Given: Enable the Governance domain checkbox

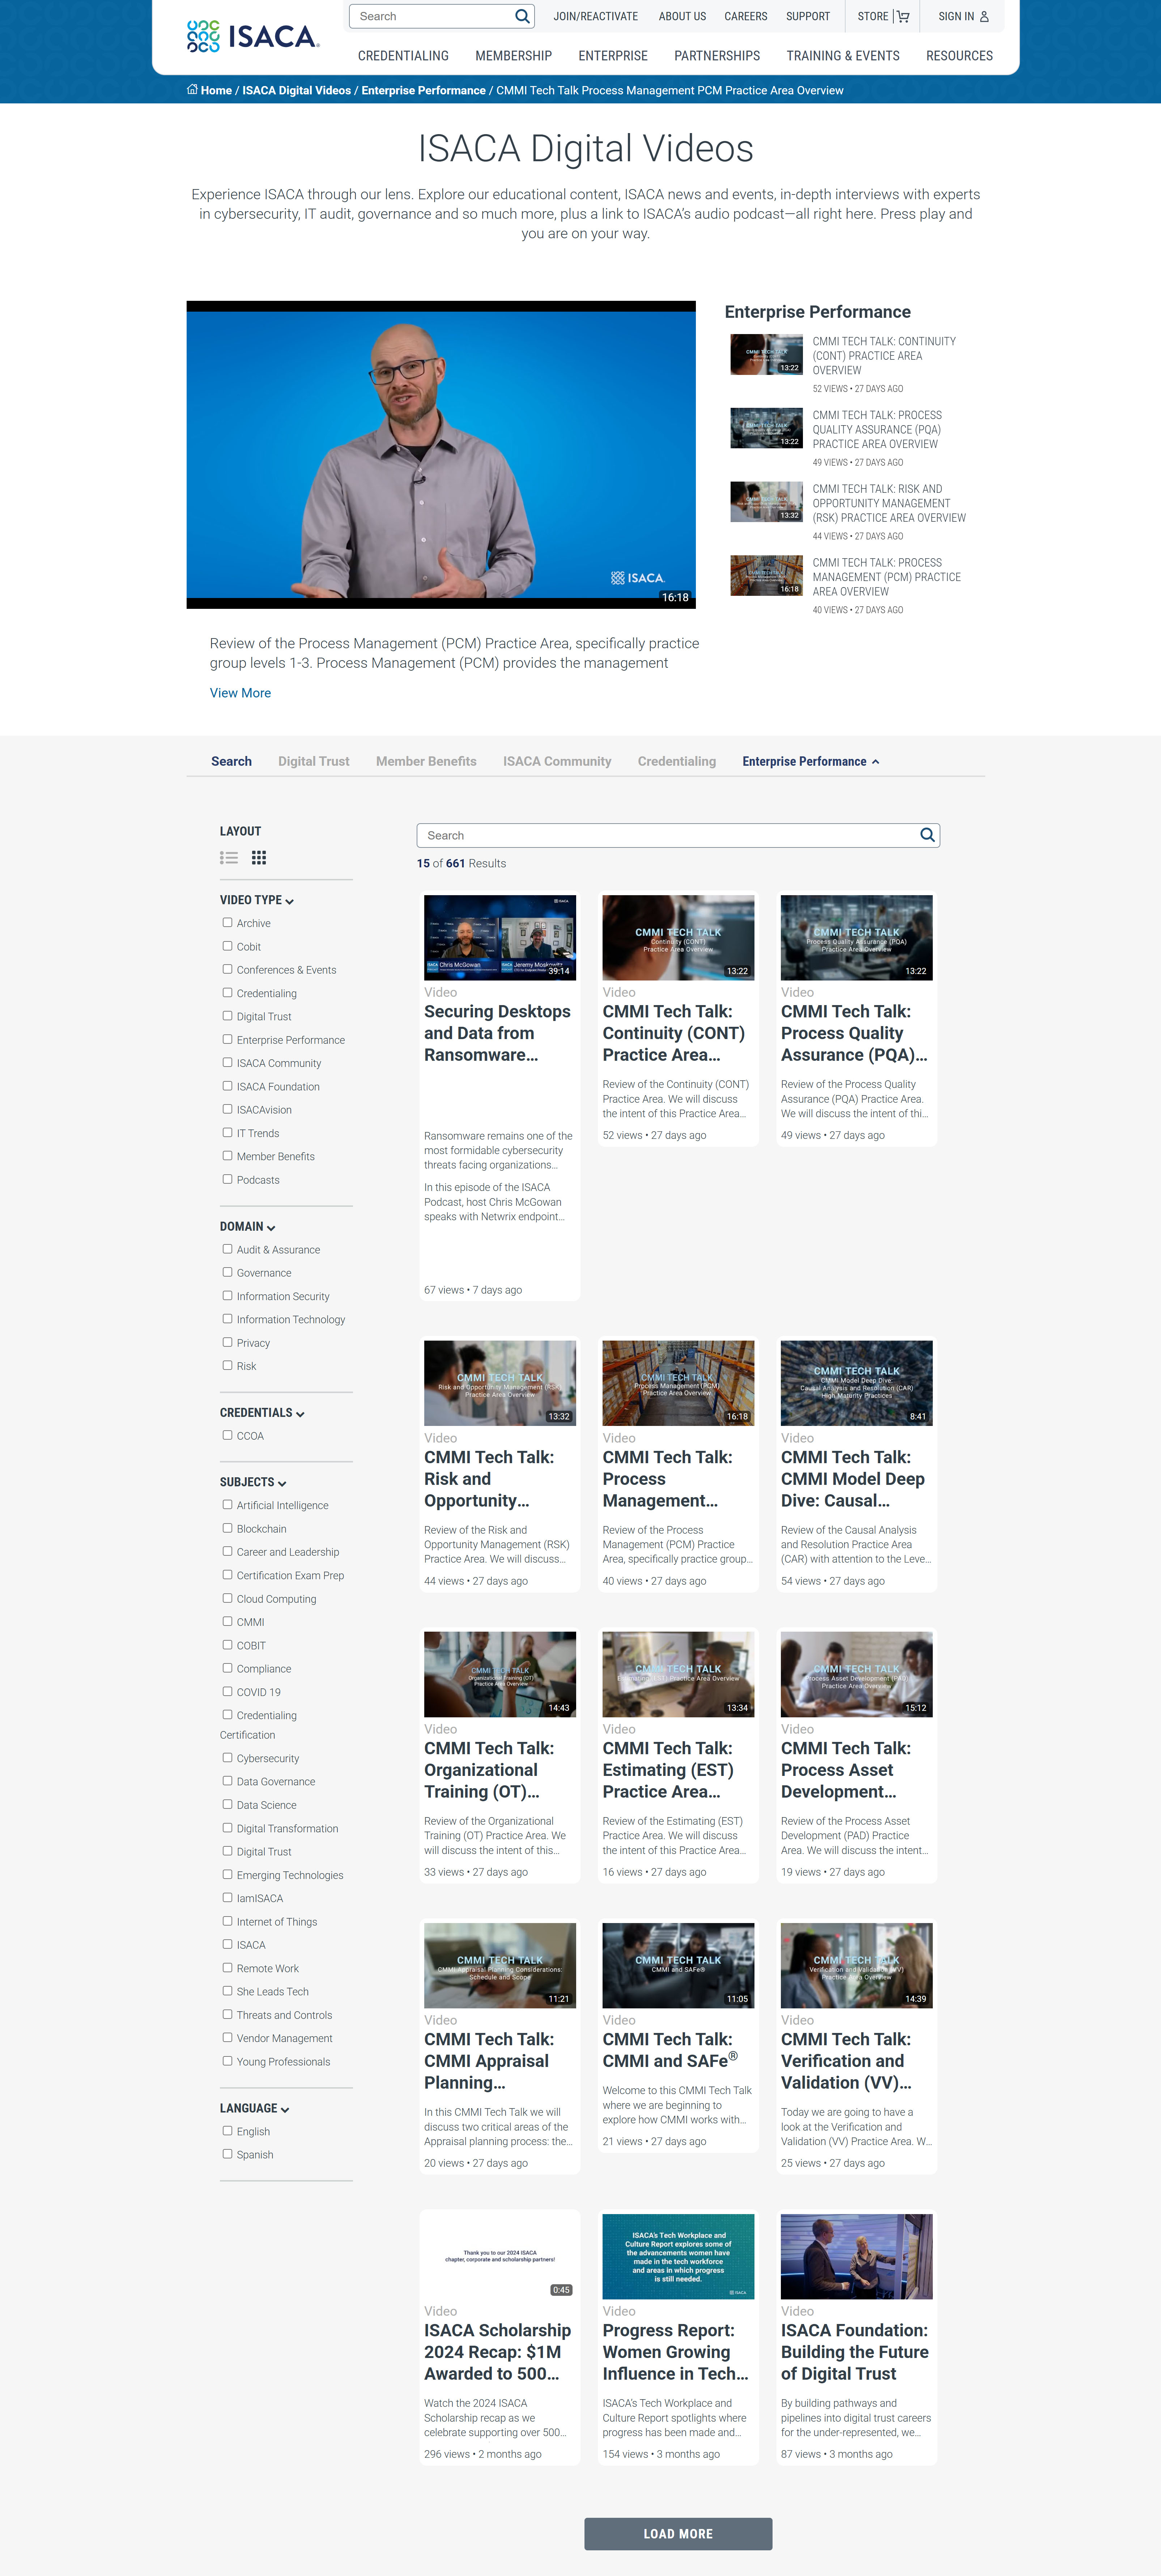Looking at the screenshot, I should [x=227, y=1272].
